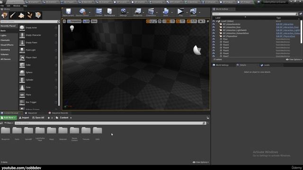Select the Visual Effects category
Screen dimensions: 303x170
point(7,45)
